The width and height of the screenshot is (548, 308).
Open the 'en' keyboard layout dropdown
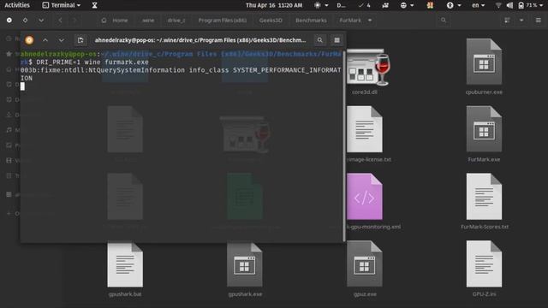pos(478,5)
